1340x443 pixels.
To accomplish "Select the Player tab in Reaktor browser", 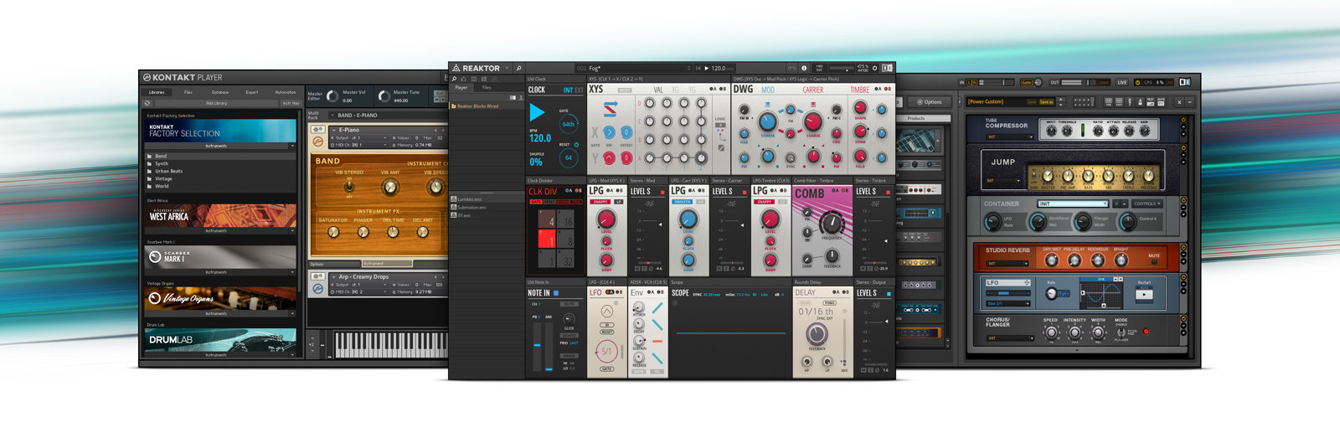I will [461, 87].
